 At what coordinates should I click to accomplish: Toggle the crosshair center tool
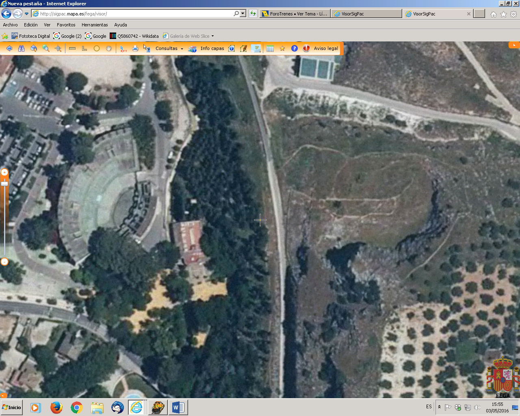tap(58, 48)
